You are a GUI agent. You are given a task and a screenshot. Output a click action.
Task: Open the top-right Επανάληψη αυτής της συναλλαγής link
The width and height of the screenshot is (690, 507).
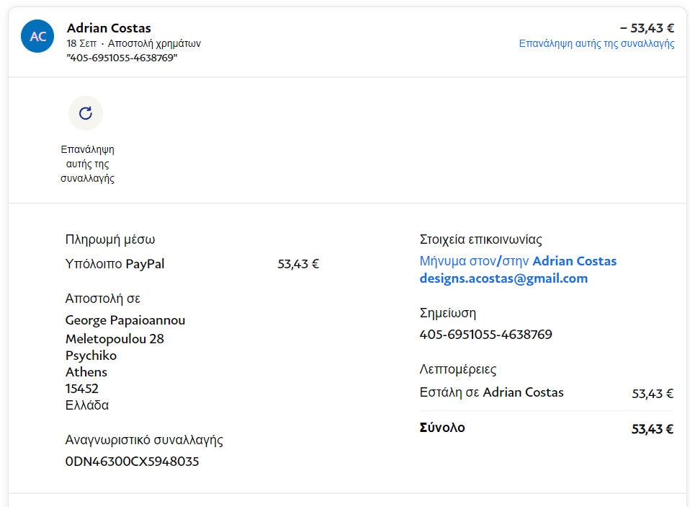point(596,43)
